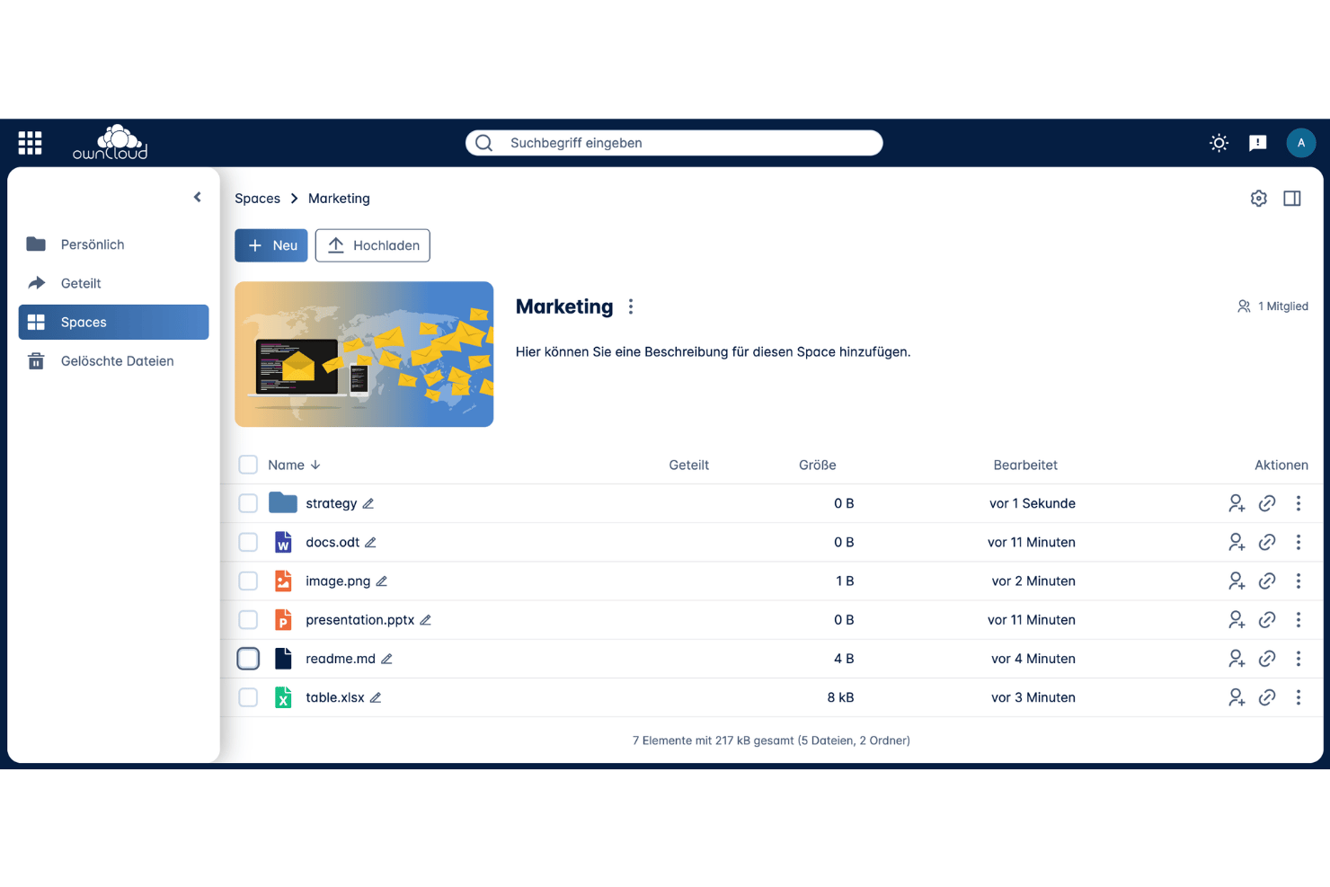Image resolution: width=1330 pixels, height=887 pixels.
Task: Open Geteilt in sidebar
Action: [x=113, y=283]
